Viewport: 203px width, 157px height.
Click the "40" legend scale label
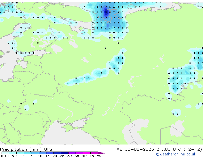point(84,156)
